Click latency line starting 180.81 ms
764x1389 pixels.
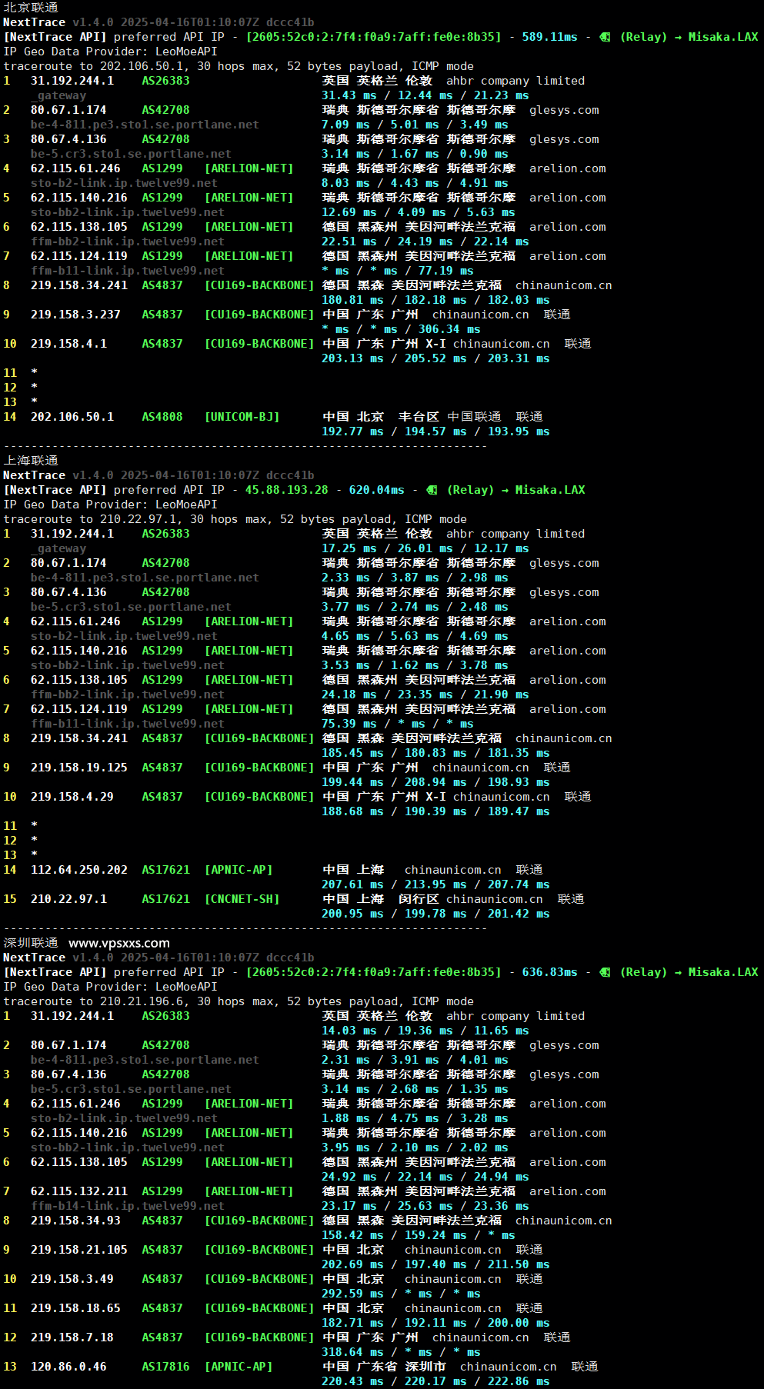(435, 300)
